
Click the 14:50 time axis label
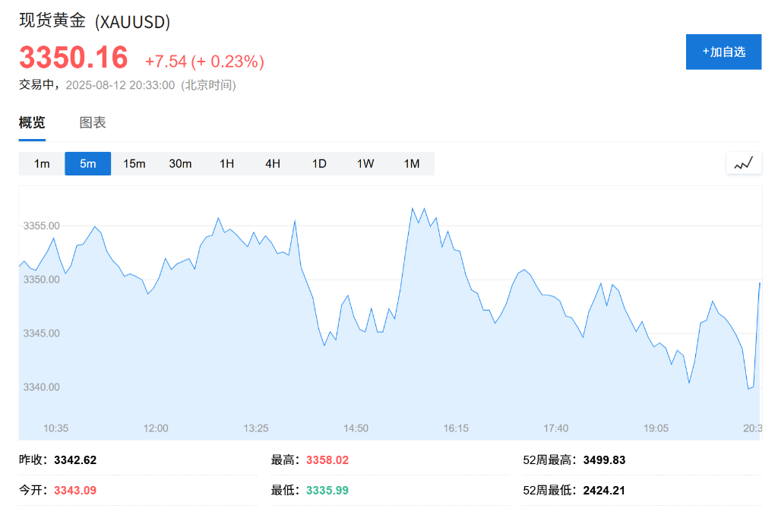click(356, 428)
